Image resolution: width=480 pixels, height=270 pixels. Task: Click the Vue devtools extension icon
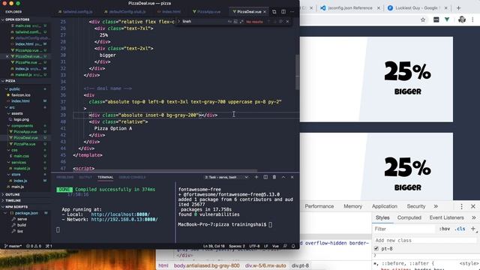point(447,19)
